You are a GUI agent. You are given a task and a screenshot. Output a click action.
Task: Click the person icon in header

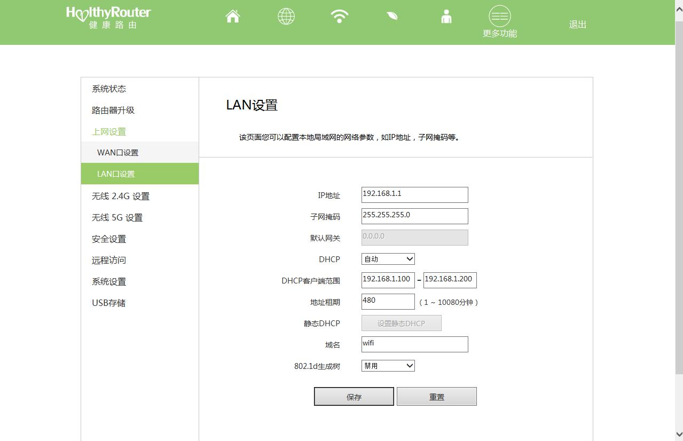(446, 17)
